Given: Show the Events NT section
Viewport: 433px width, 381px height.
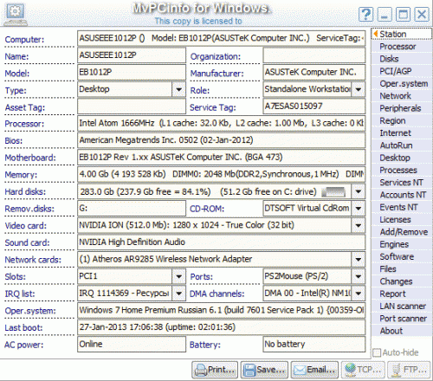Looking at the screenshot, I should [402, 207].
